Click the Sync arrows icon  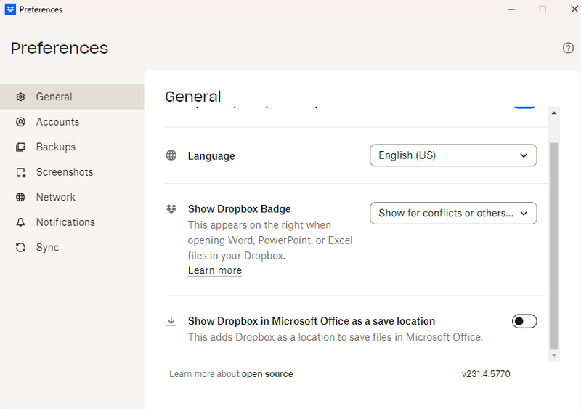(x=21, y=247)
